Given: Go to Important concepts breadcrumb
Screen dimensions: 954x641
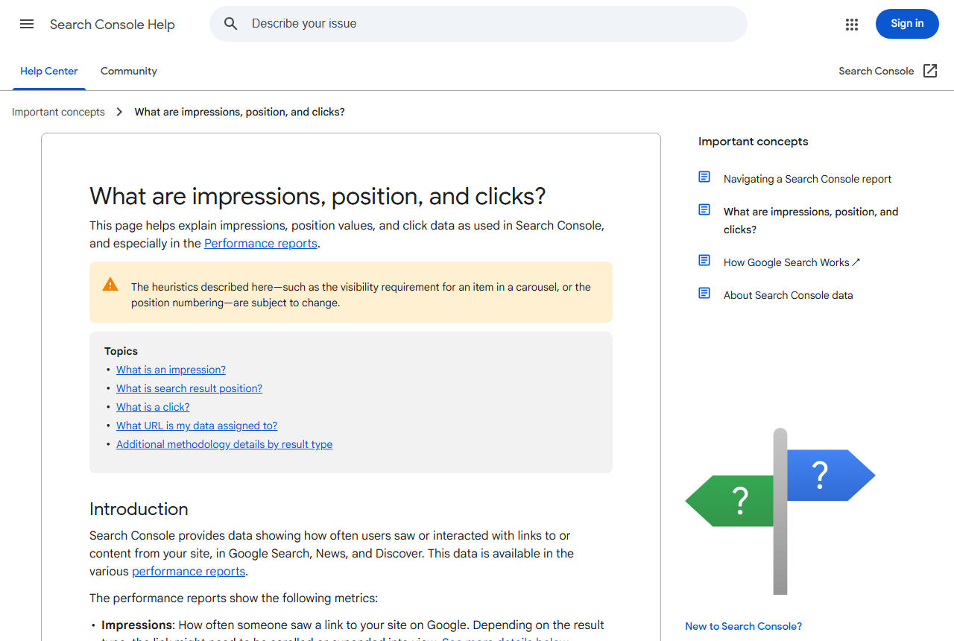Looking at the screenshot, I should [x=58, y=112].
